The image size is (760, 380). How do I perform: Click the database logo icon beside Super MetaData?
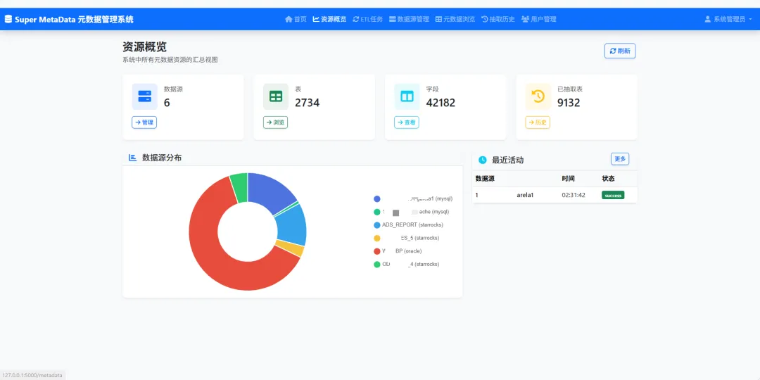pos(8,20)
